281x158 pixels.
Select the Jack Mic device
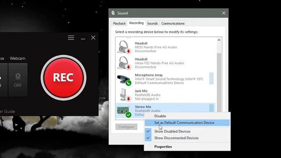(166, 95)
